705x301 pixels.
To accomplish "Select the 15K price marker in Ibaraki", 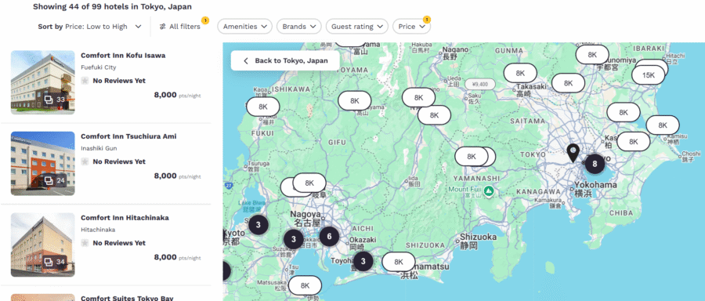I will point(648,75).
